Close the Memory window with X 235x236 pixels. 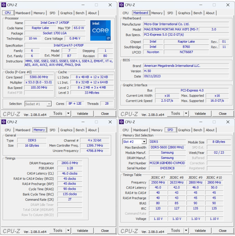pos(110,122)
